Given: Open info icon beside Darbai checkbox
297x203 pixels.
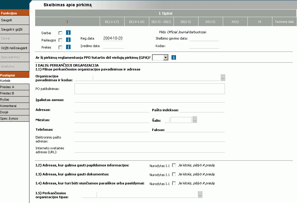Looking at the screenshot, I should pyautogui.click(x=68, y=33).
